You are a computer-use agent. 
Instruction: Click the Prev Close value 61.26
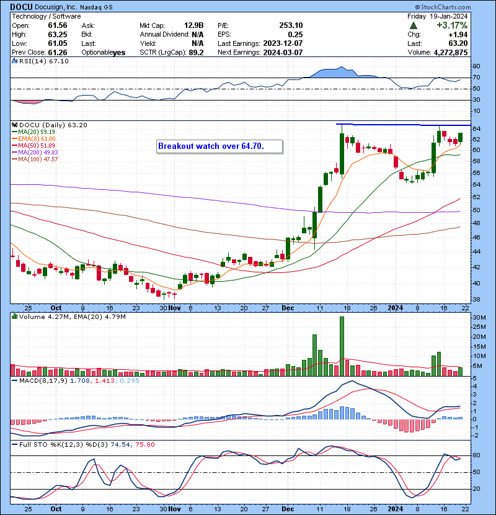[x=58, y=52]
